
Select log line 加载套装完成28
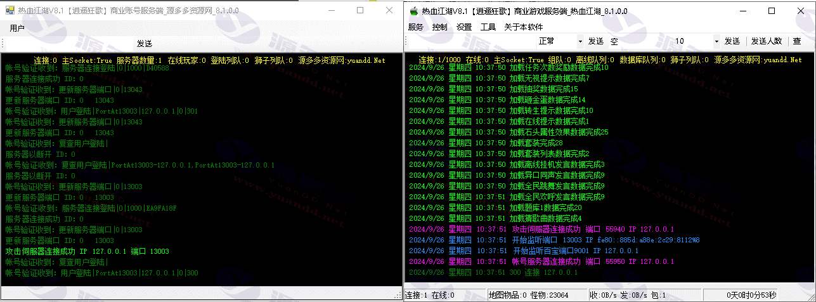486,143
